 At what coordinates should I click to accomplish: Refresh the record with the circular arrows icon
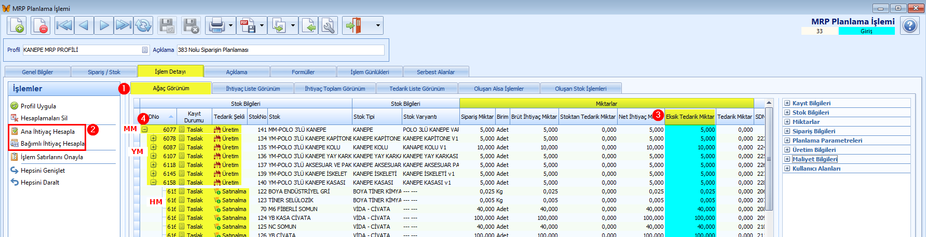pos(143,25)
